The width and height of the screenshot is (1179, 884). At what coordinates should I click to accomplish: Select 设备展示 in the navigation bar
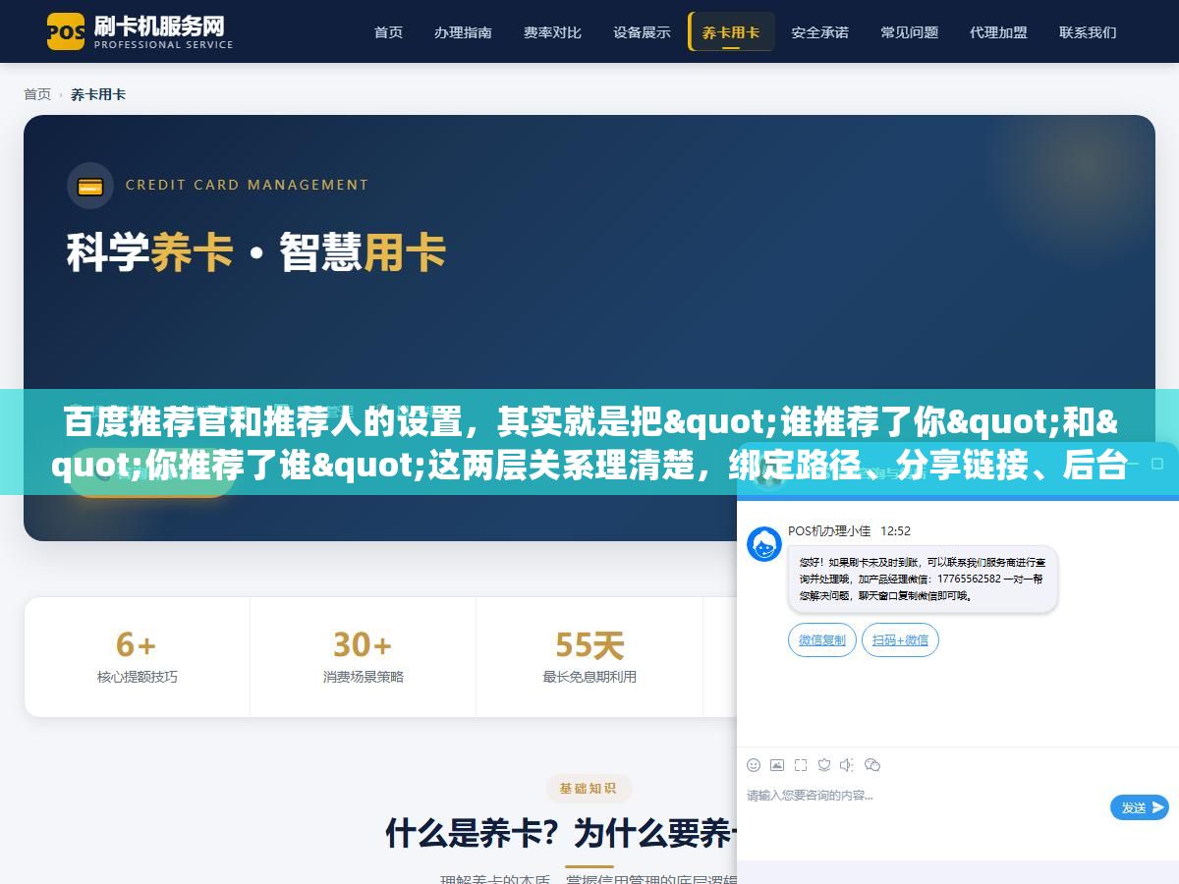point(642,31)
